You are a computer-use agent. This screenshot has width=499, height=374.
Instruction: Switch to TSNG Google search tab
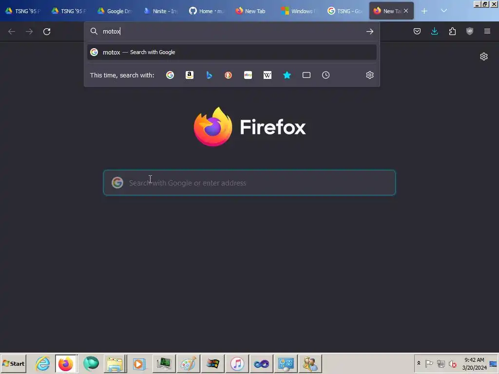[x=345, y=11]
